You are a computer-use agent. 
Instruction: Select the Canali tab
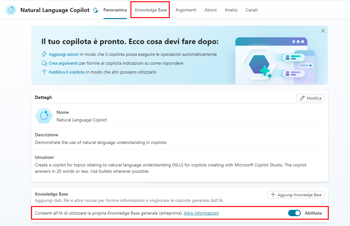pyautogui.click(x=251, y=10)
